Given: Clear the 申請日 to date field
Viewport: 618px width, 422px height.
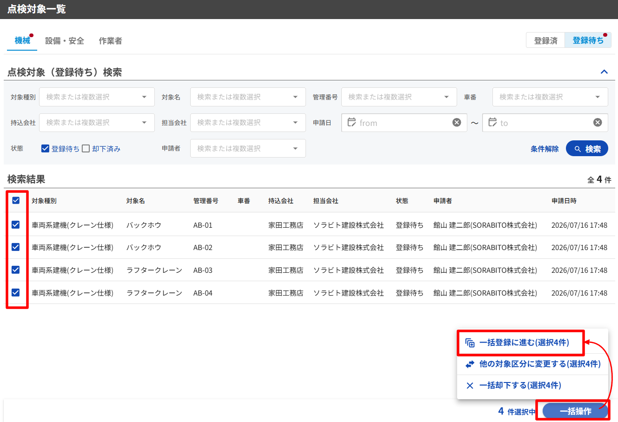Looking at the screenshot, I should [x=598, y=122].
